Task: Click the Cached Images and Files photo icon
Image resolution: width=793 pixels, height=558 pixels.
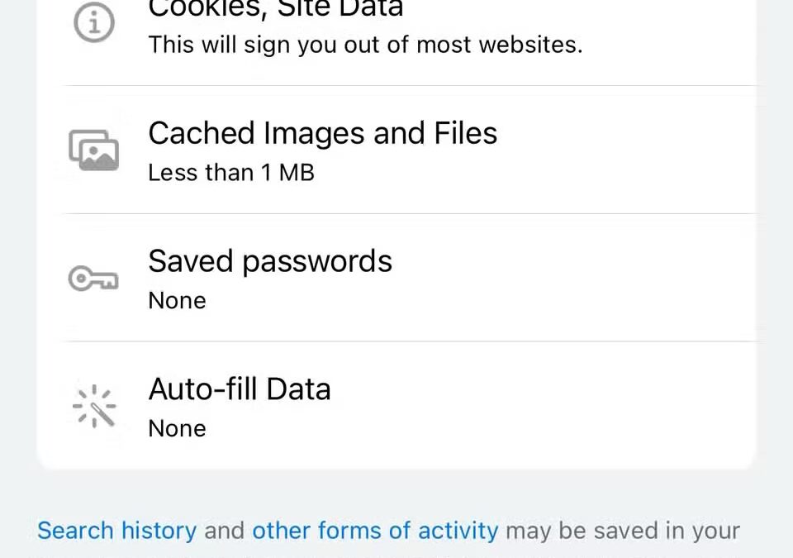Action: coord(93,150)
